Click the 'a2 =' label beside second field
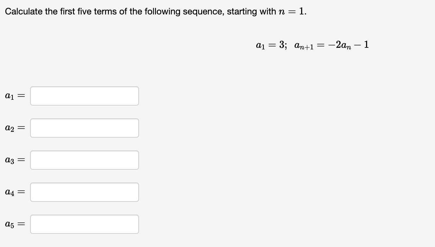Image resolution: width=435 pixels, height=247 pixels. point(15,128)
